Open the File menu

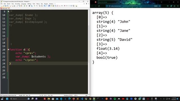pyautogui.click(x=2, y=4)
